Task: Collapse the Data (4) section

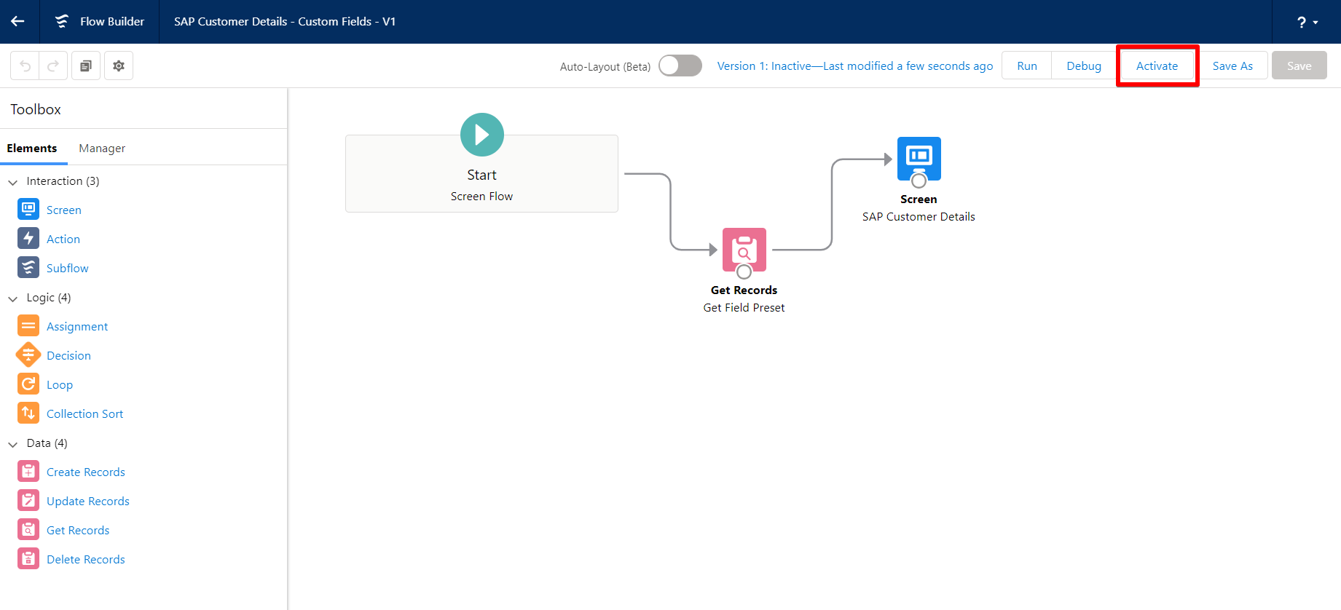Action: [x=12, y=443]
